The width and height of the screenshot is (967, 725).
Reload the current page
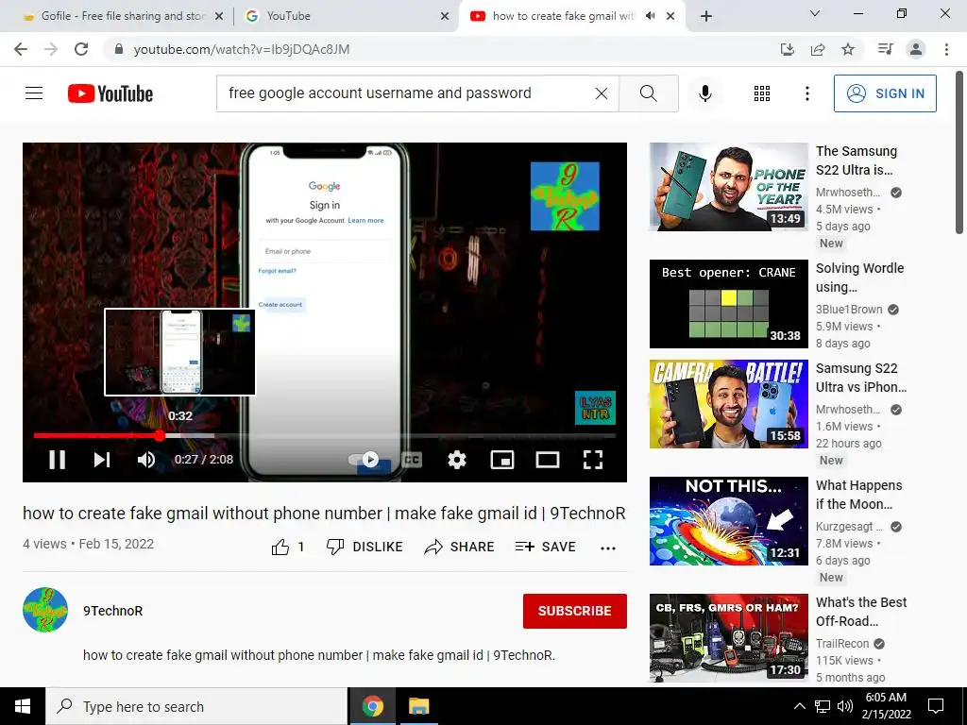coord(81,49)
